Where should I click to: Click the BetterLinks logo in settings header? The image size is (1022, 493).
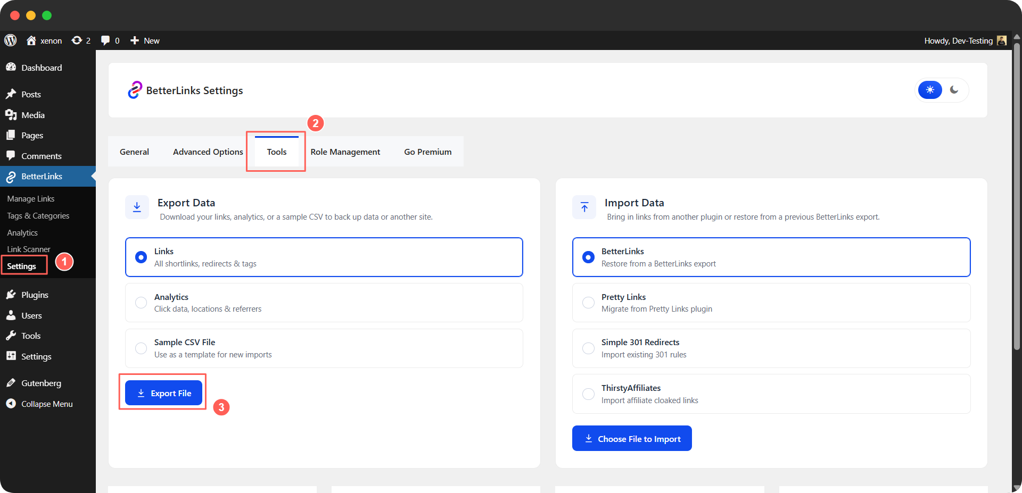click(x=135, y=90)
